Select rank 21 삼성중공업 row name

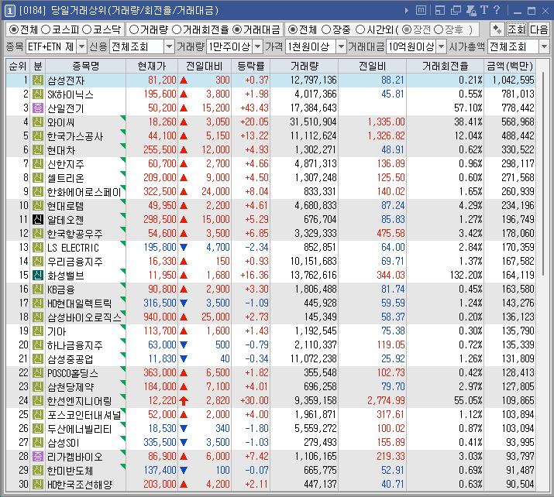71,359
